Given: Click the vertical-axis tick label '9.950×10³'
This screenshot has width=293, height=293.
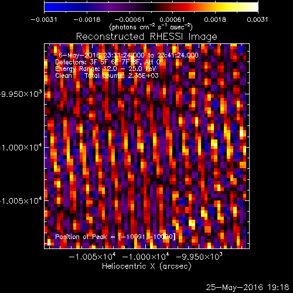Looking at the screenshot, I should pos(21,94).
